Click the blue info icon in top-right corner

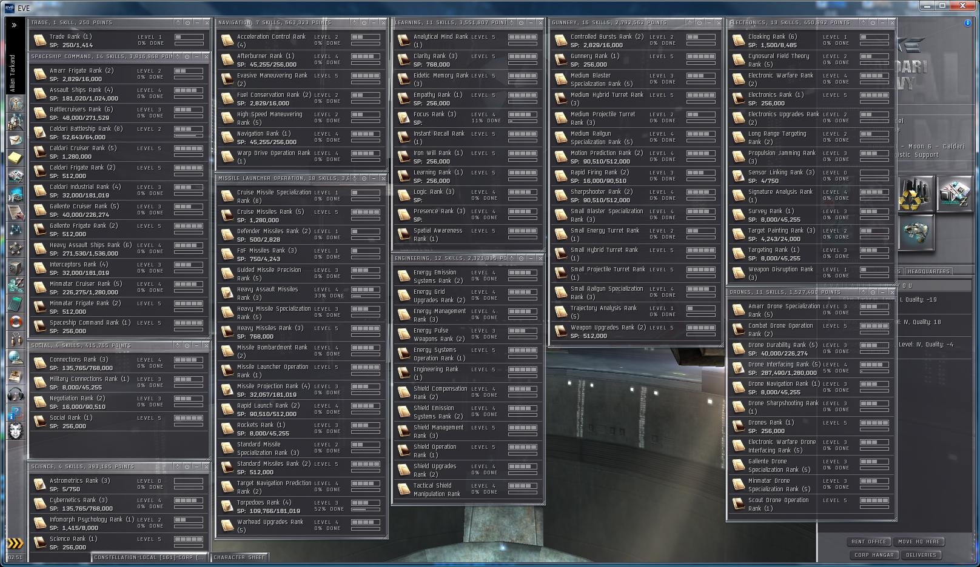click(x=967, y=23)
